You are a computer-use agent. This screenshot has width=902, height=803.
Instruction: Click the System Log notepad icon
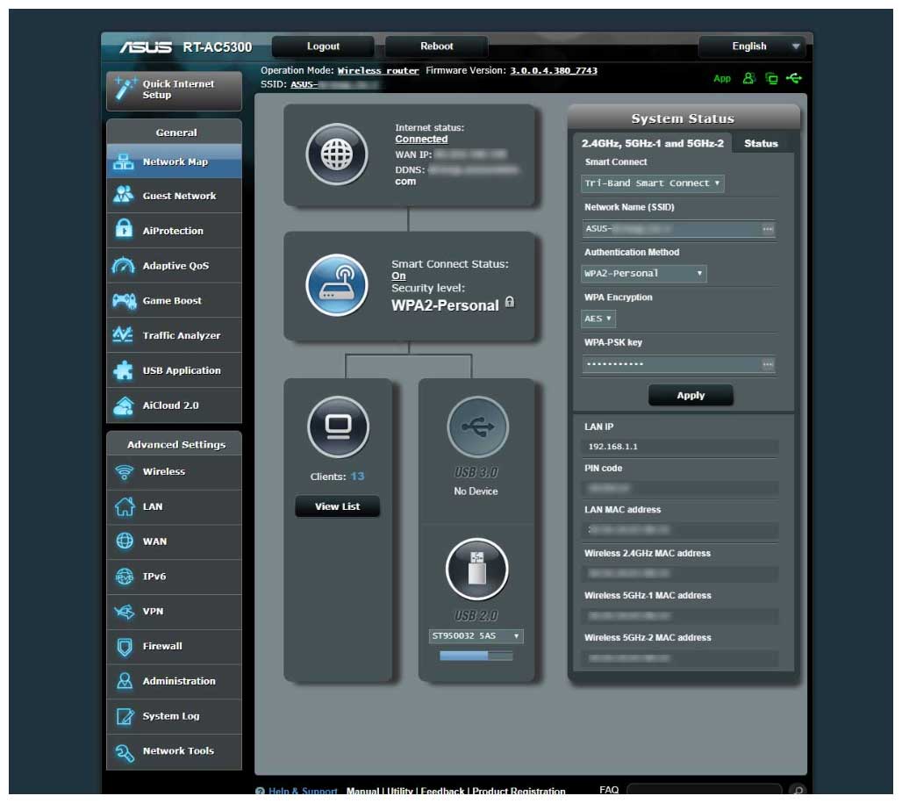click(125, 716)
